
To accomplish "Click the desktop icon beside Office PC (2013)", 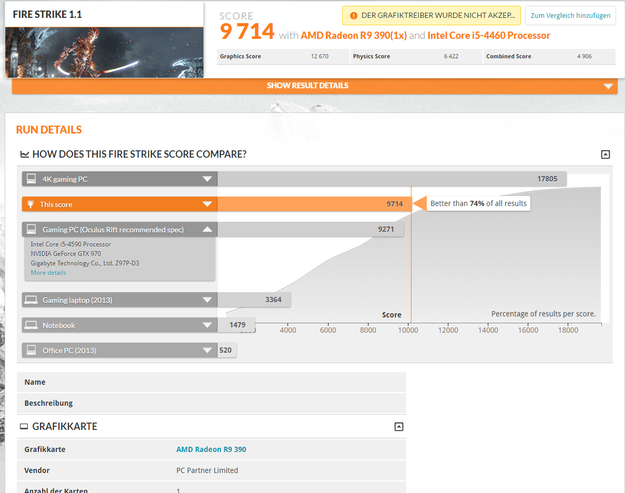I will 31,350.
